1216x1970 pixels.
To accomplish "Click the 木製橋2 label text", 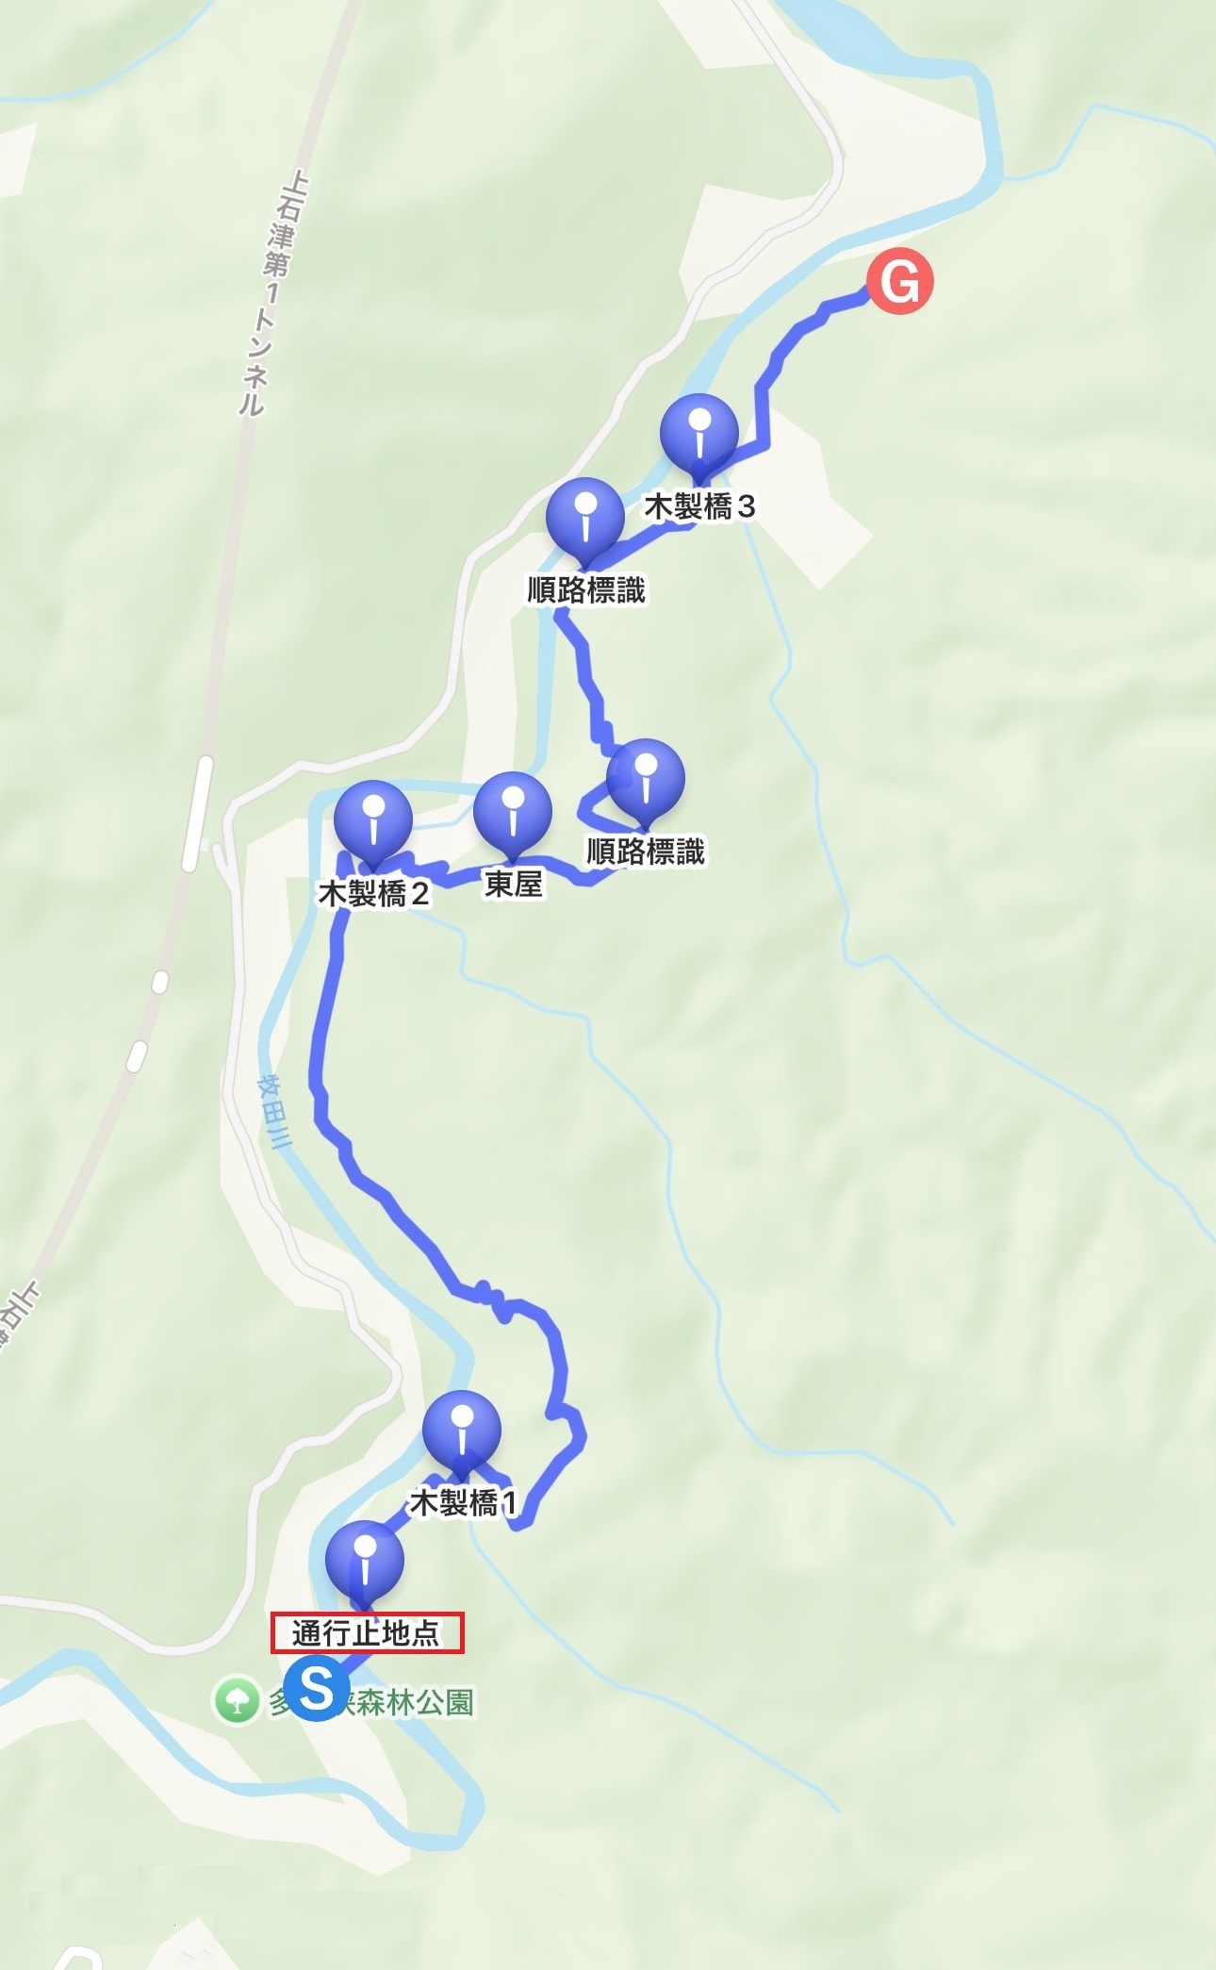I will [374, 892].
